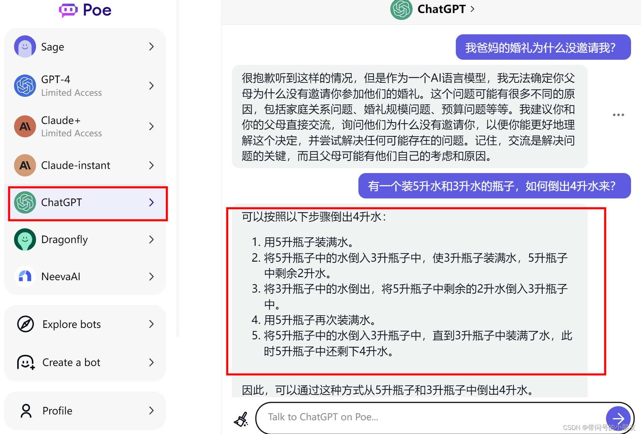641x434 pixels.
Task: Click the bot reply about the wedding
Action: coord(409,117)
